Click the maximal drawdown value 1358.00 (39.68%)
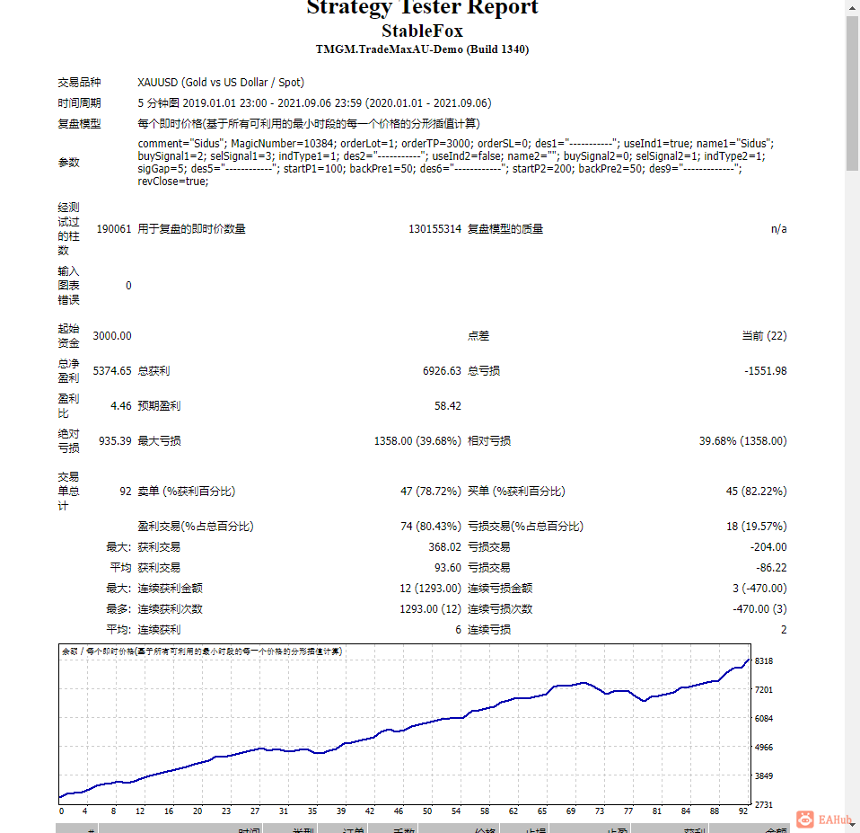860x833 pixels. point(417,441)
